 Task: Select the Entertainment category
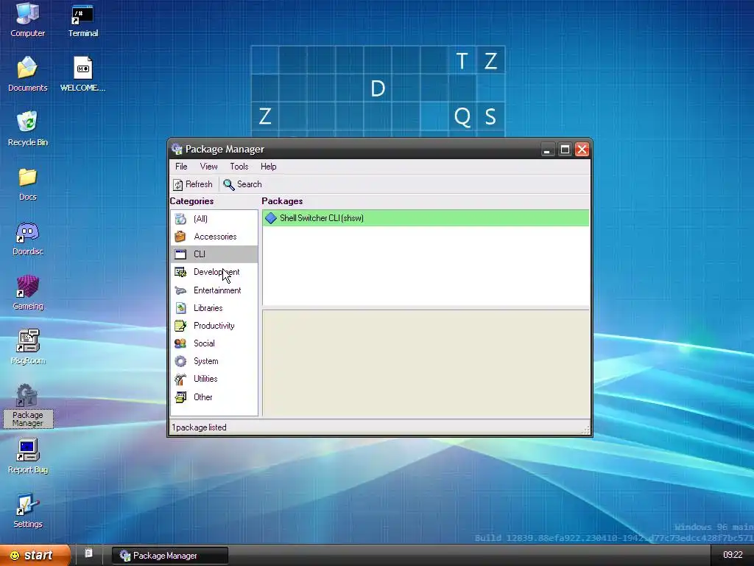pyautogui.click(x=214, y=290)
